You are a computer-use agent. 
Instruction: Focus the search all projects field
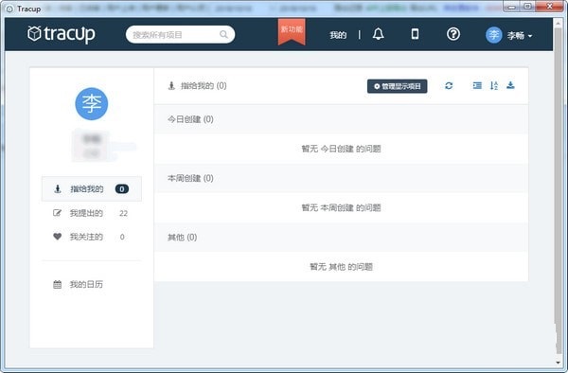[180, 34]
